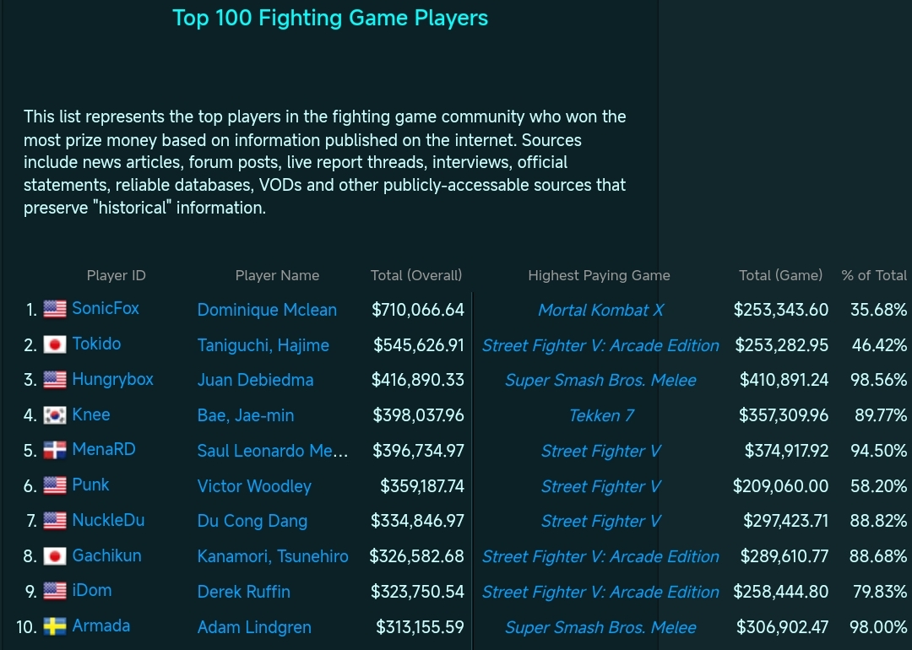Image resolution: width=912 pixels, height=650 pixels.
Task: Click the US flag beside Hungrybox
Action: click(55, 380)
